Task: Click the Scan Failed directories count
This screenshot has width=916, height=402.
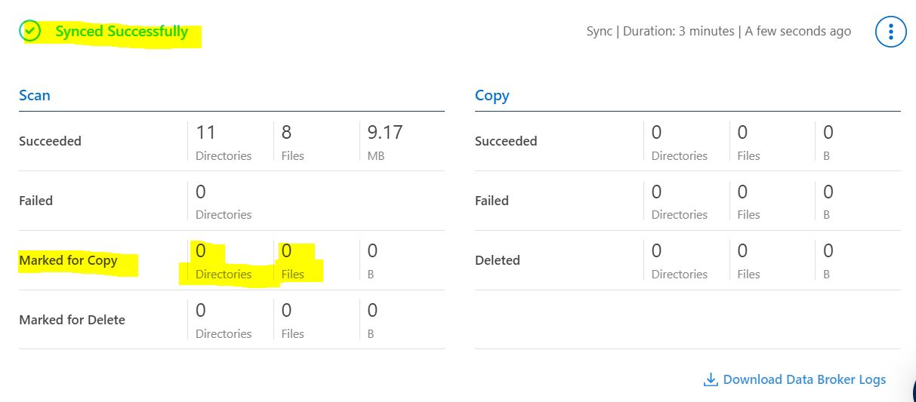Action: 201,192
